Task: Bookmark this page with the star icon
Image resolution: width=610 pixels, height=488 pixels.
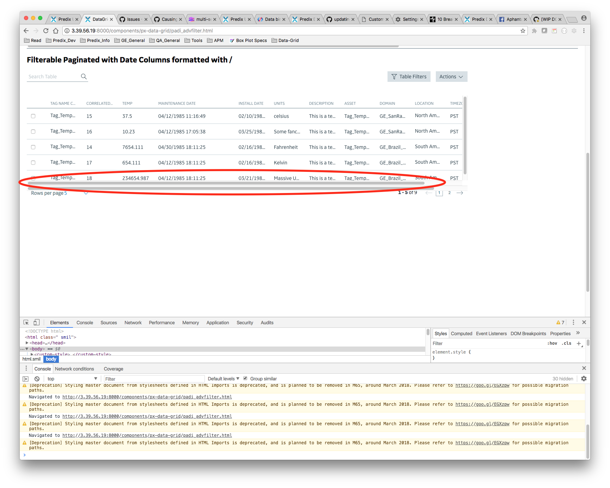Action: coord(523,31)
